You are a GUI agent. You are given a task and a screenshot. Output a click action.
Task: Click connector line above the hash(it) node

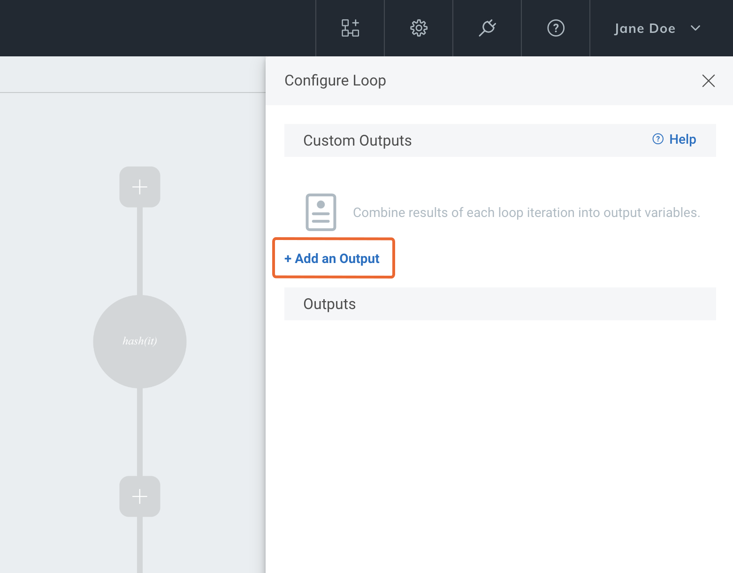pos(140,251)
